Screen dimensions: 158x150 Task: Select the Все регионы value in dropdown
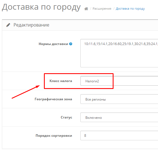[x=96, y=99]
